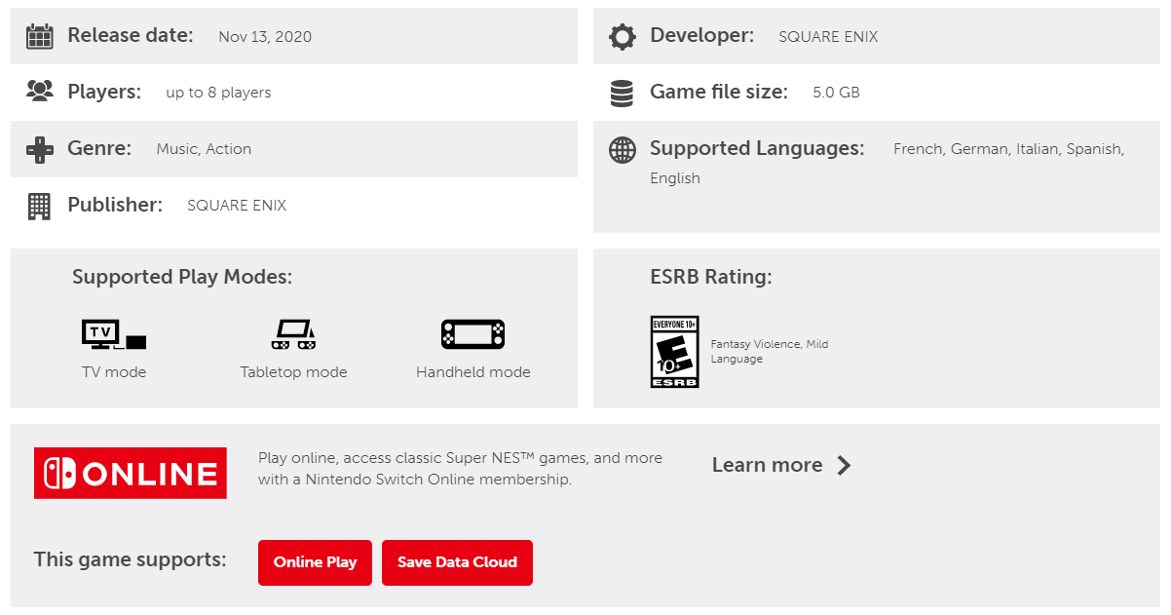Viewport: 1171px width, 615px height.
Task: Select the TV mode icon
Action: [114, 334]
